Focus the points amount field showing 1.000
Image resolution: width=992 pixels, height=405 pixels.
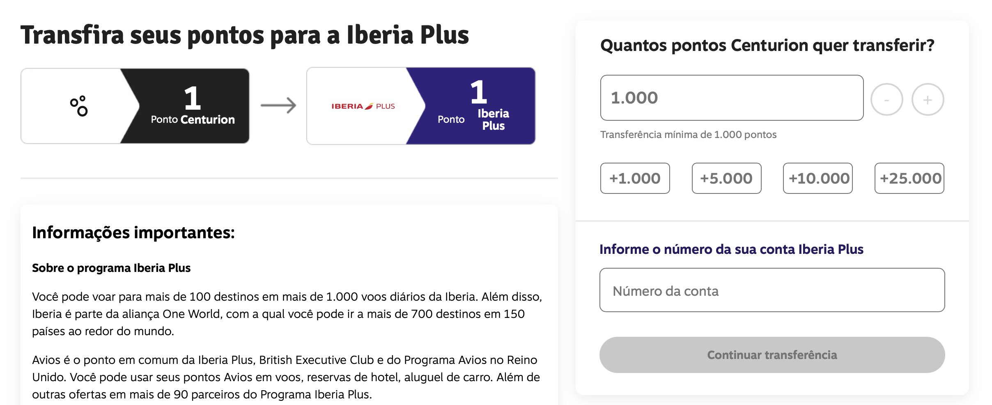pos(732,98)
